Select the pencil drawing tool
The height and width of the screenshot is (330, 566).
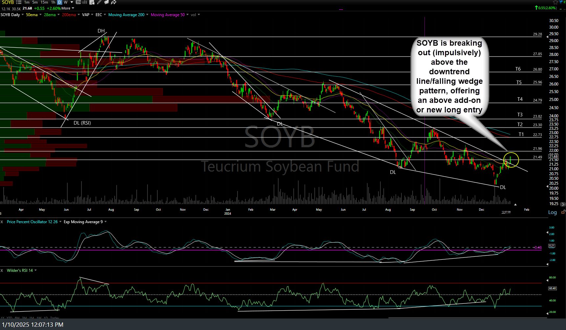click(99, 2)
